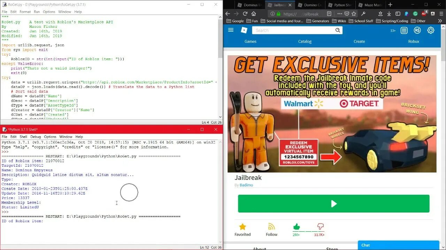Open Roblox notifications feed icon
Screen dimensions: 446x250
404,30
